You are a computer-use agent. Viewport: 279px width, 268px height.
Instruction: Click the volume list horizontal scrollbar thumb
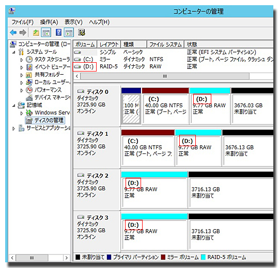[x=165, y=76]
